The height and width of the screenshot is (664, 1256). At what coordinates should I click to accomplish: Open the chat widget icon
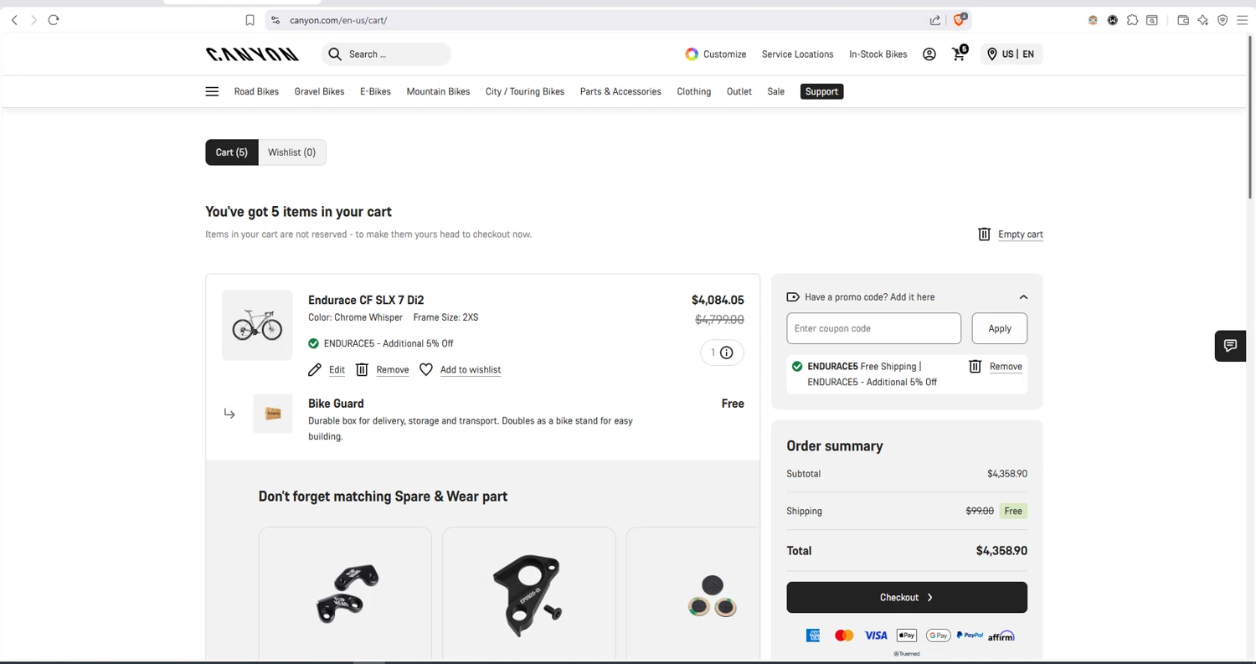coord(1230,346)
